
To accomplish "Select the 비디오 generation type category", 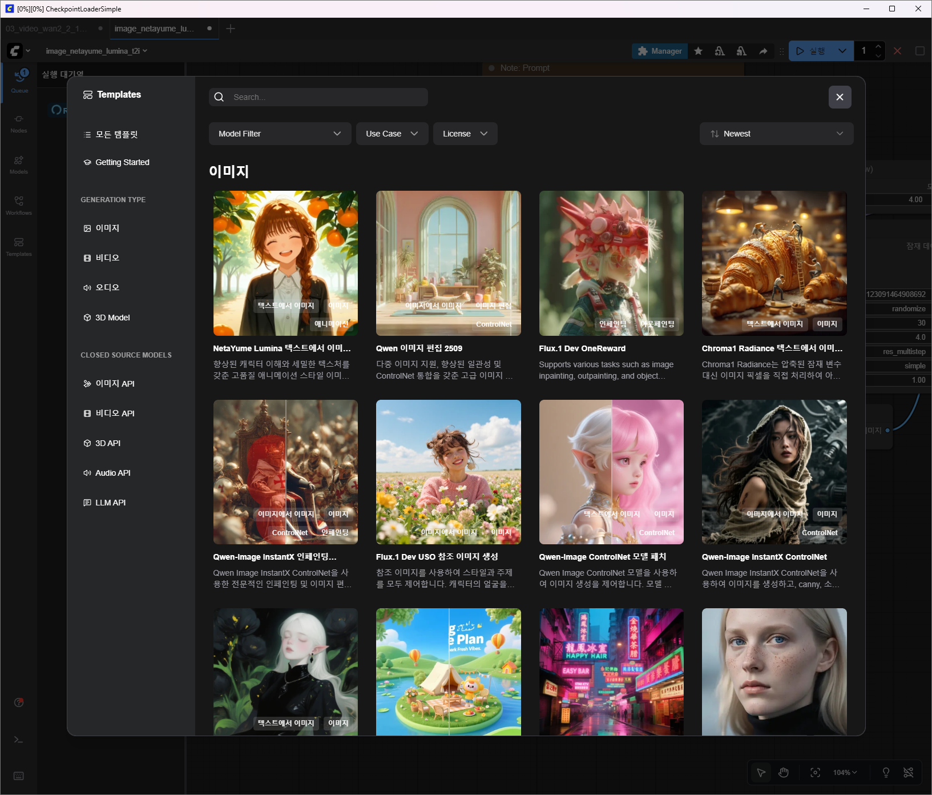I will click(x=107, y=258).
